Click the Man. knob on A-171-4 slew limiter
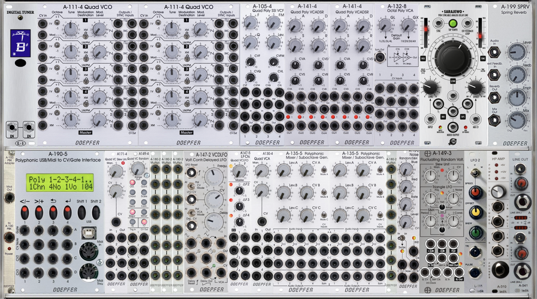This screenshot has width=537, height=299. coord(116,170)
